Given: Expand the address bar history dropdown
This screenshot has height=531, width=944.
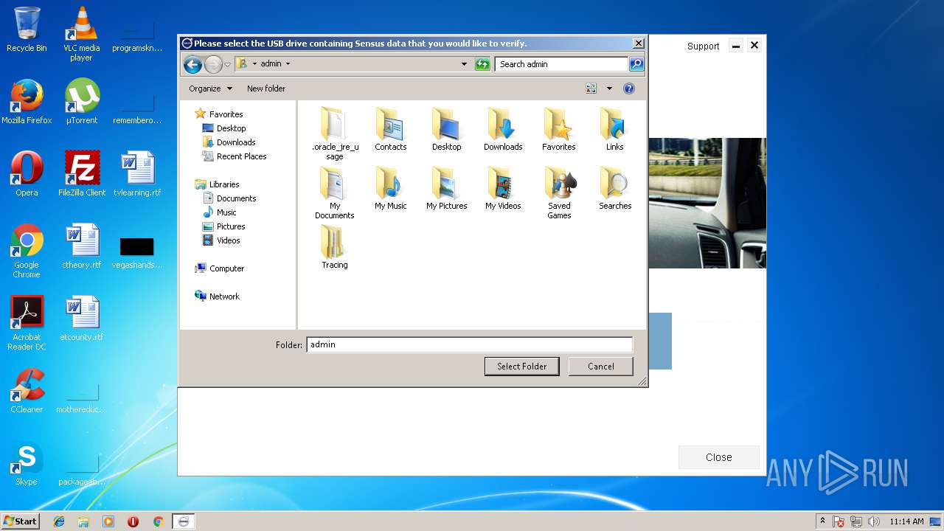Looking at the screenshot, I should click(464, 64).
